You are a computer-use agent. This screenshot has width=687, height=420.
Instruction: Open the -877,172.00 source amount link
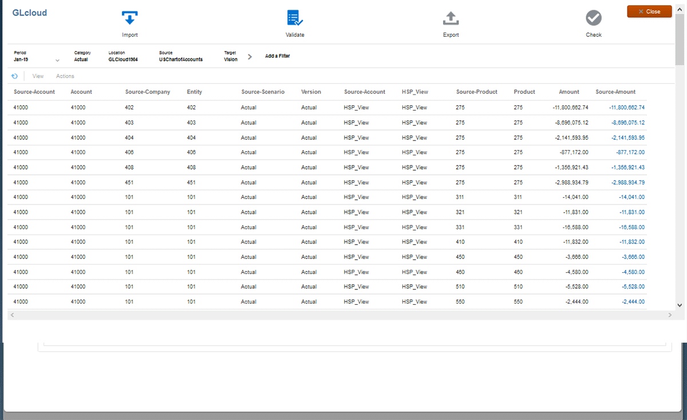630,152
